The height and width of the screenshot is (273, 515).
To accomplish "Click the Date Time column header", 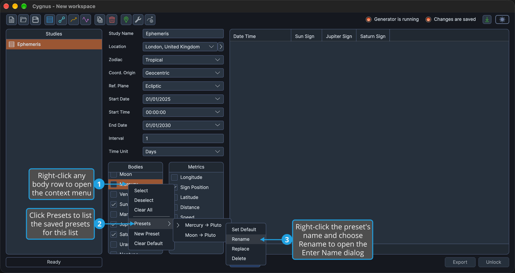I will click(260, 36).
